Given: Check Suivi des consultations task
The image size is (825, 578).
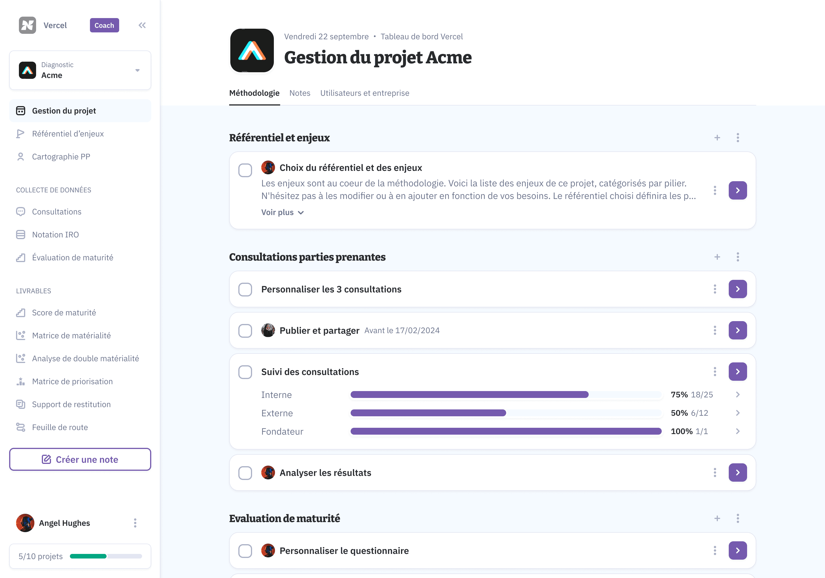Looking at the screenshot, I should (245, 372).
